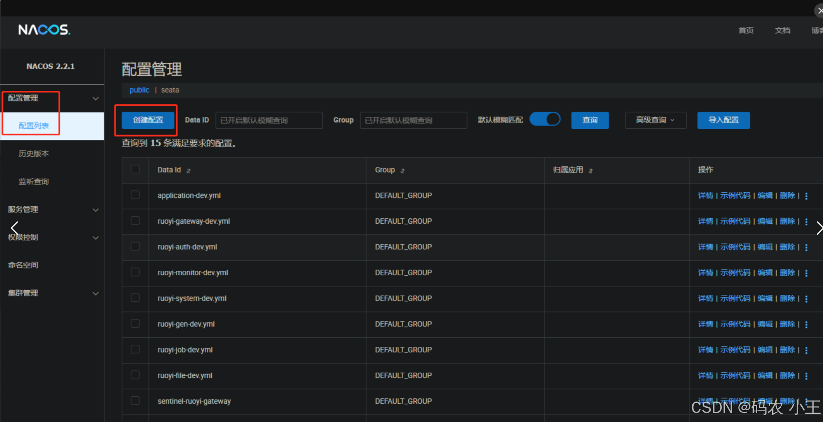The image size is (823, 422).
Task: Switch to the seata namespace tab
Action: click(170, 90)
